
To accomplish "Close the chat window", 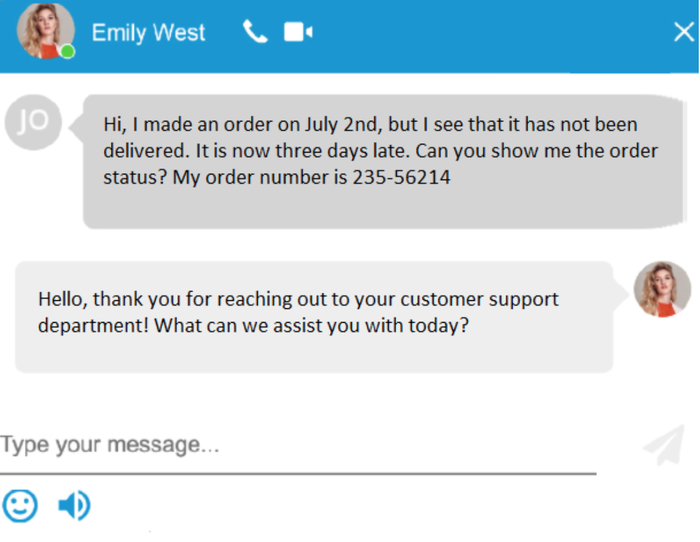I will click(x=684, y=32).
